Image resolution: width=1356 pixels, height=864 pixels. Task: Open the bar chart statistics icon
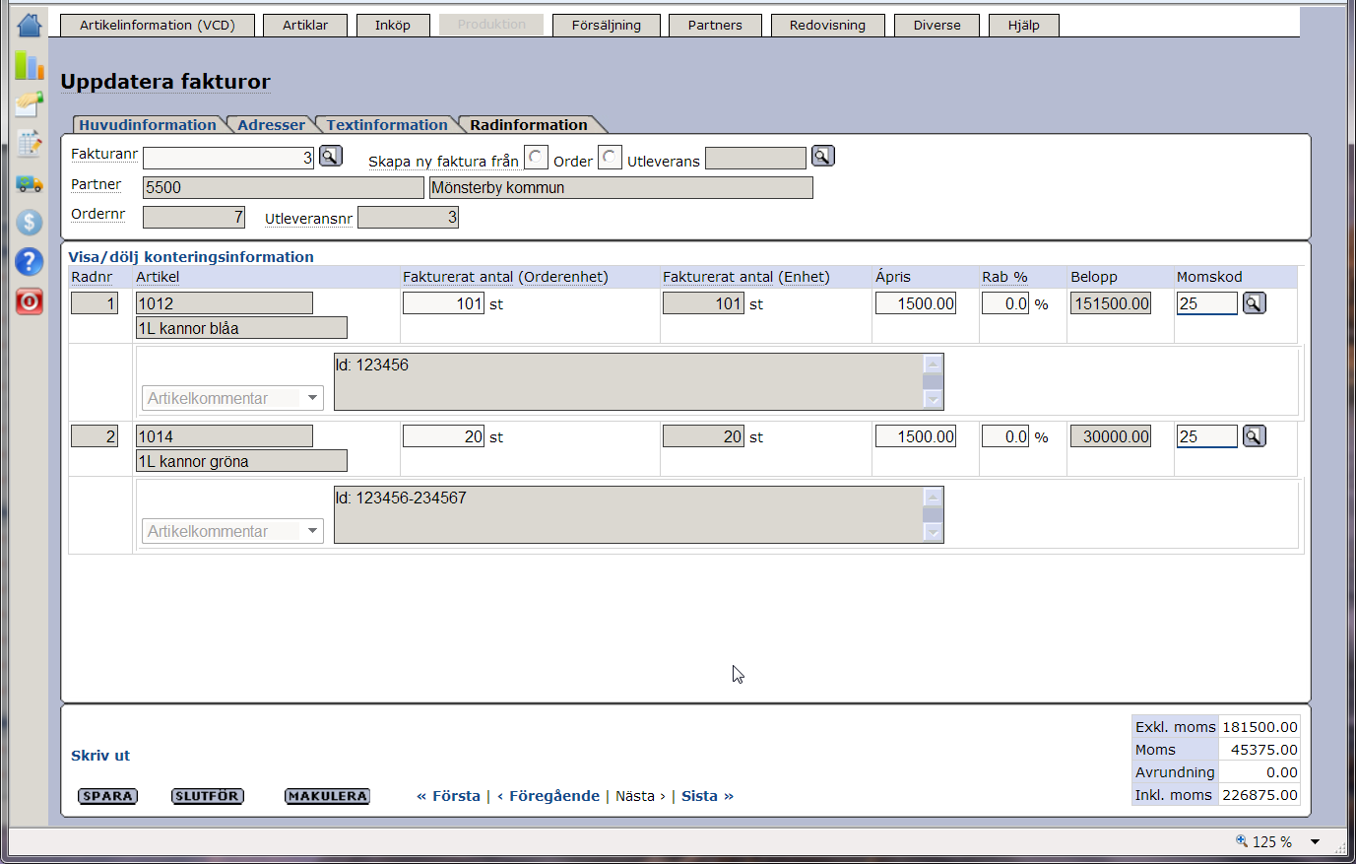click(30, 65)
